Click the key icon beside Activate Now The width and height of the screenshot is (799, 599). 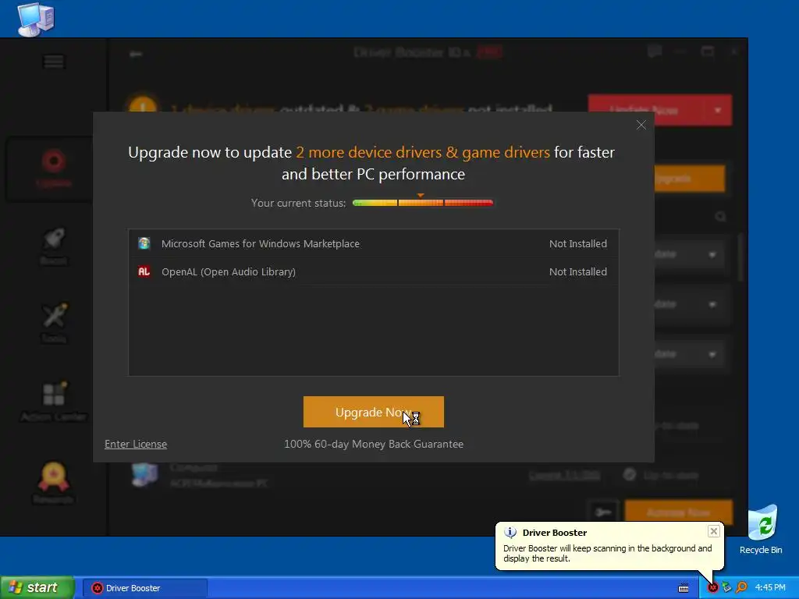point(603,512)
